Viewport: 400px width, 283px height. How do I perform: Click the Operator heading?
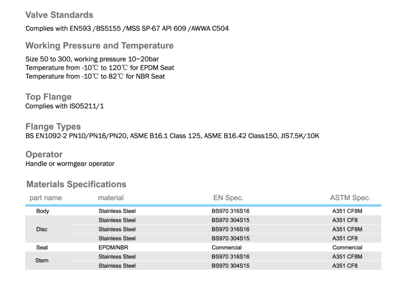[x=44, y=154]
